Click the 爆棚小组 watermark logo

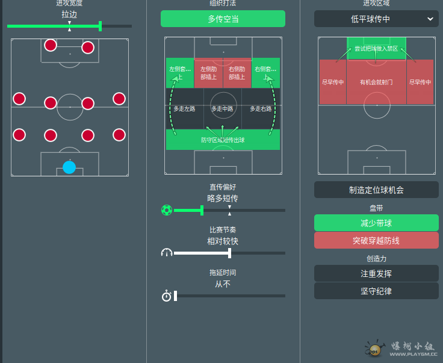tap(401, 349)
